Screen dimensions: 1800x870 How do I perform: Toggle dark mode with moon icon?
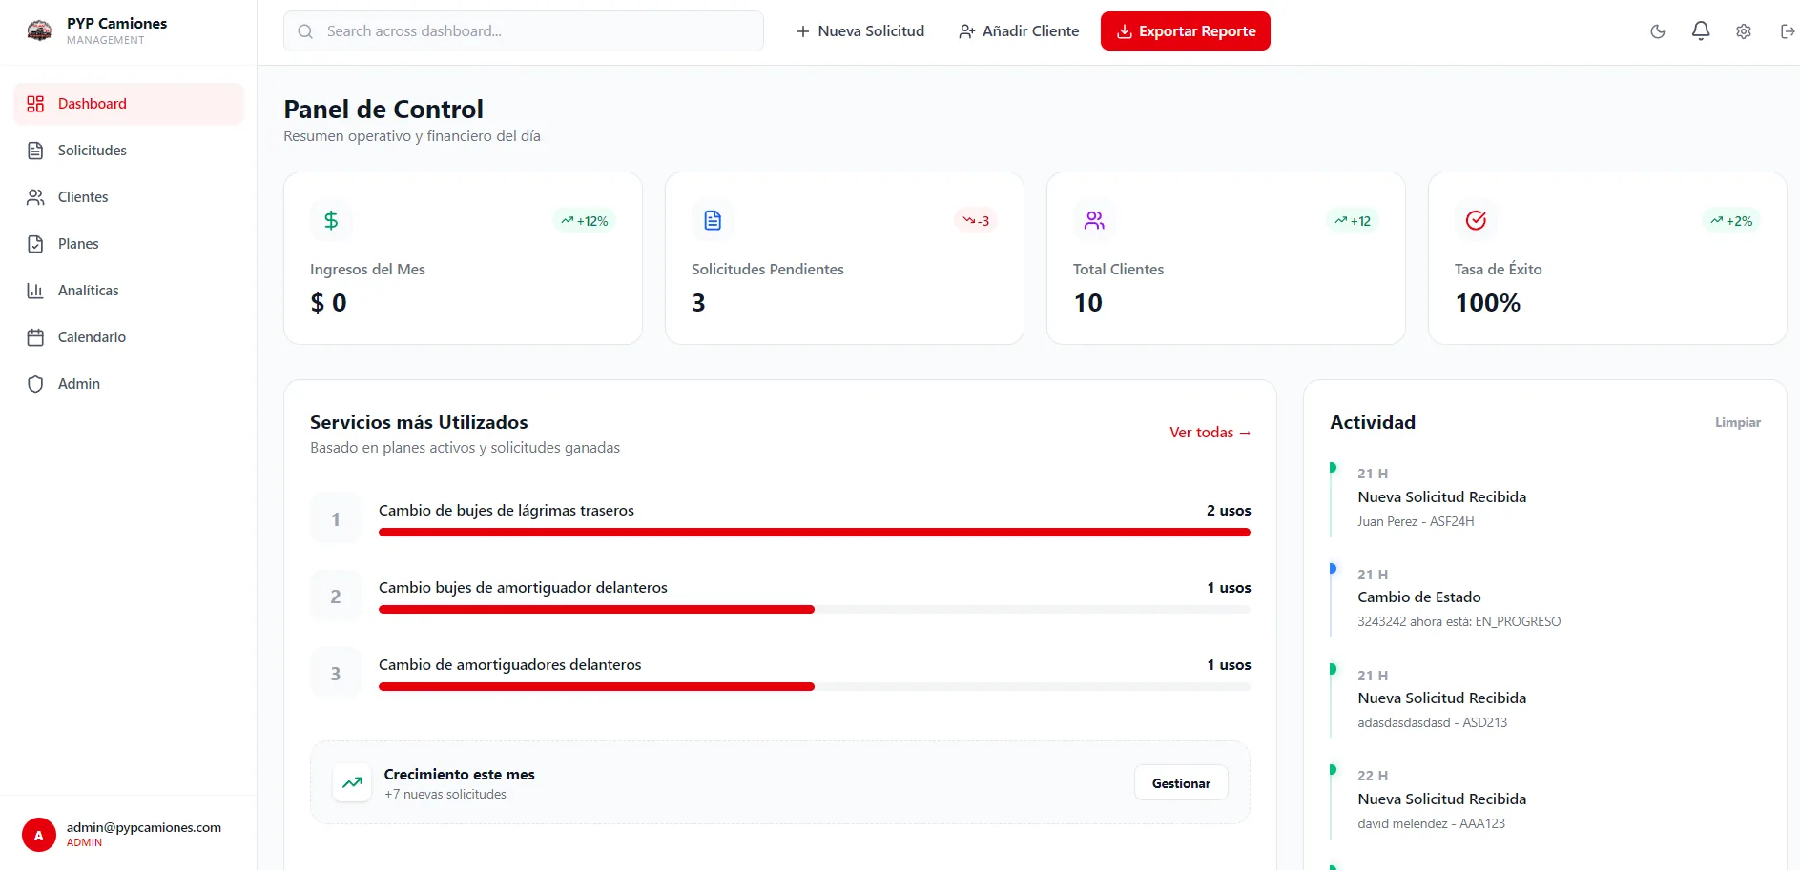[1658, 31]
